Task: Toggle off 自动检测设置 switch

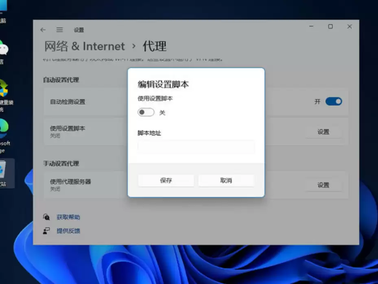Action: tap(334, 102)
